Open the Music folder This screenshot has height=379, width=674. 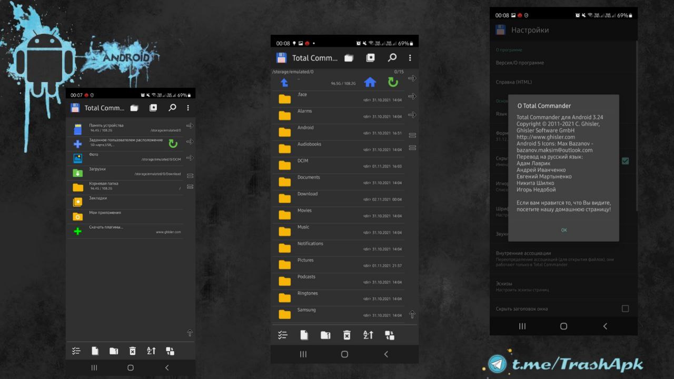tap(338, 231)
